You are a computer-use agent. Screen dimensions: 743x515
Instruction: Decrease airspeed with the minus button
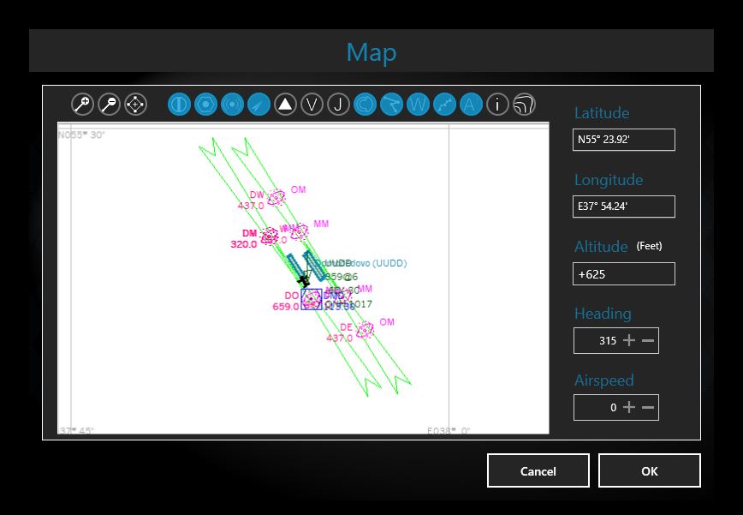pos(648,407)
